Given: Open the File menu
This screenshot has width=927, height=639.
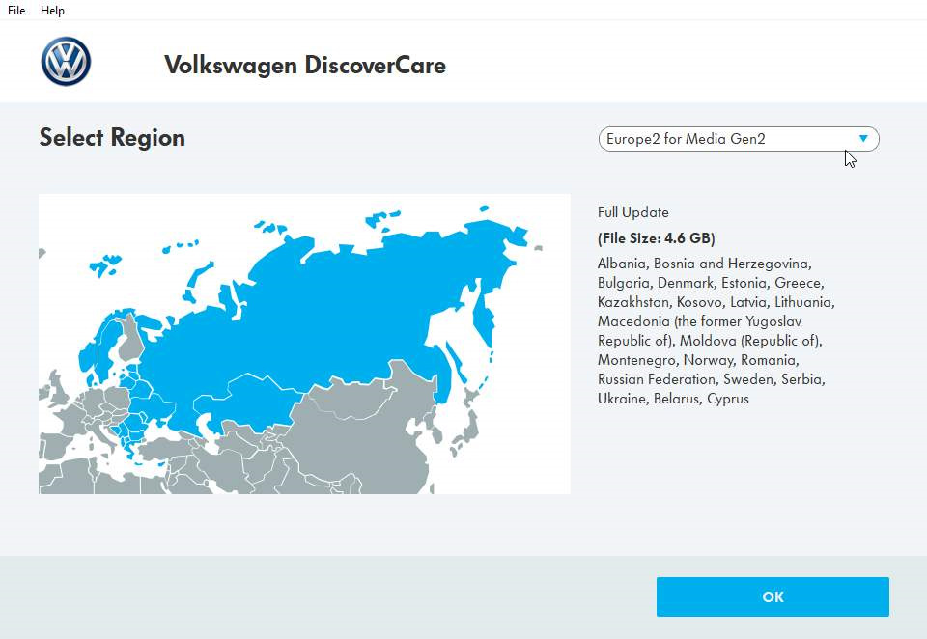Looking at the screenshot, I should point(16,10).
